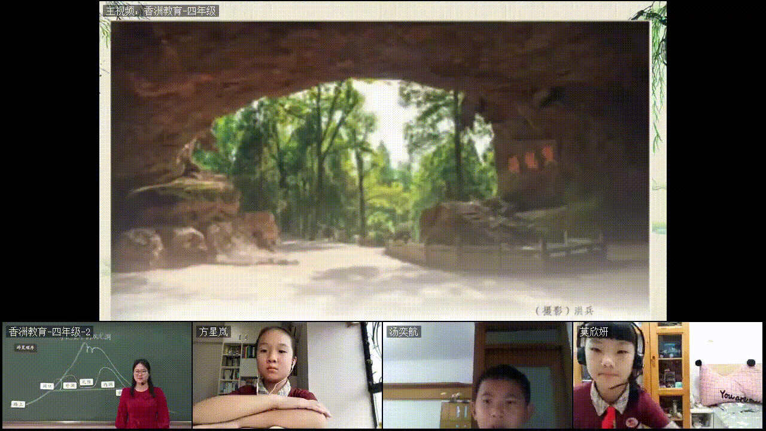Select the main cave photo slide

[x=380, y=168]
